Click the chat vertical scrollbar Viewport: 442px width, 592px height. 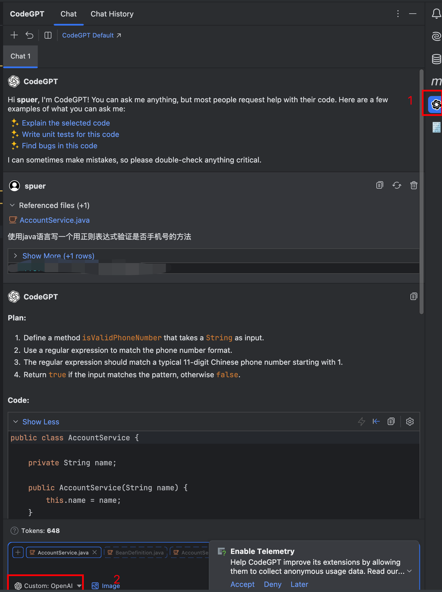(x=422, y=192)
